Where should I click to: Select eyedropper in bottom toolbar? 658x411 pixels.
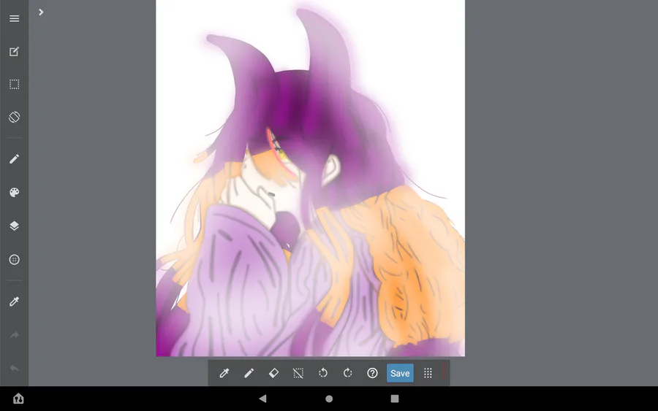point(224,373)
